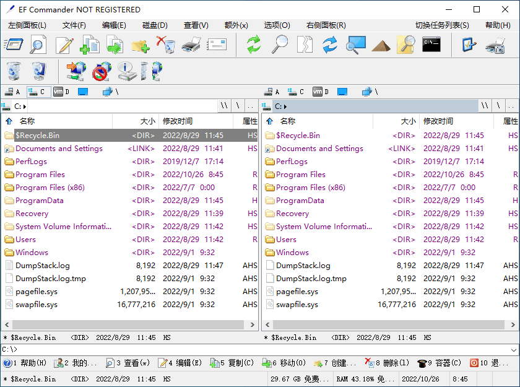Screen dimensions: 520x387
Task: Select drive C in left panel
Action: [x=38, y=92]
